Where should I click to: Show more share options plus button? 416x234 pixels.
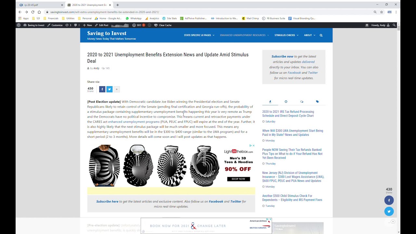point(116,89)
